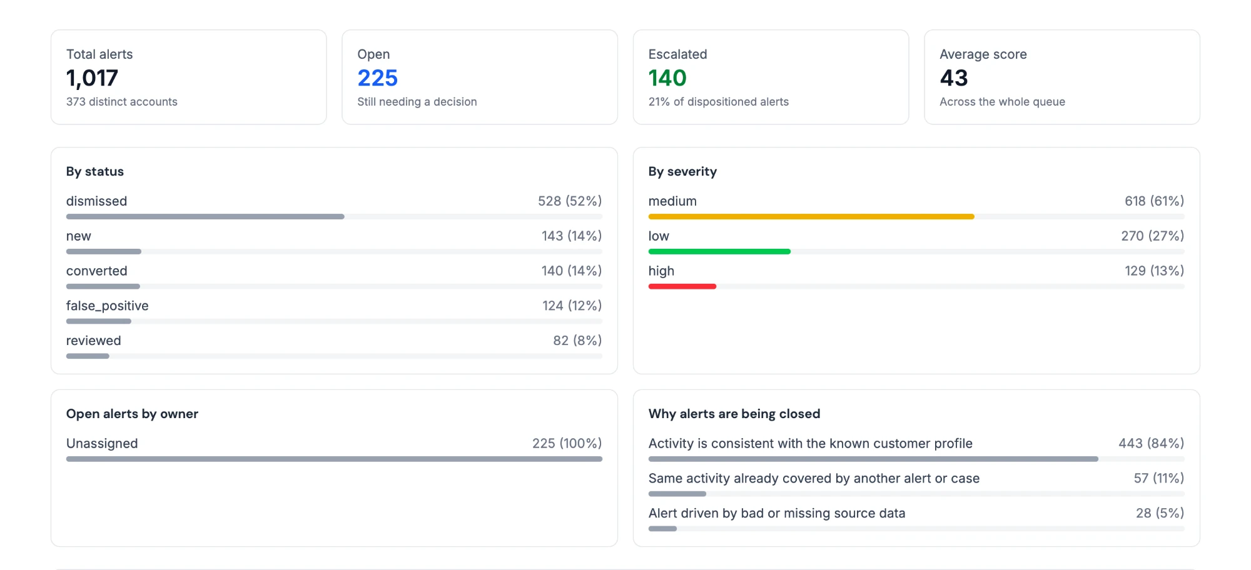This screenshot has width=1251, height=570.
Task: Click the Escalated count 140
Action: pos(667,78)
